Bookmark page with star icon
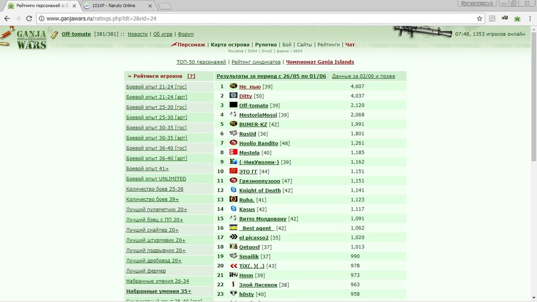The width and height of the screenshot is (537, 302). (479, 18)
